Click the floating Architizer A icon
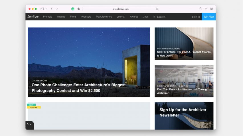 28,124
